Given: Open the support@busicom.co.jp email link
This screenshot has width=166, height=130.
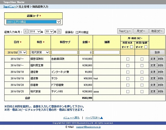Looking at the screenshot, I should [88, 127].
